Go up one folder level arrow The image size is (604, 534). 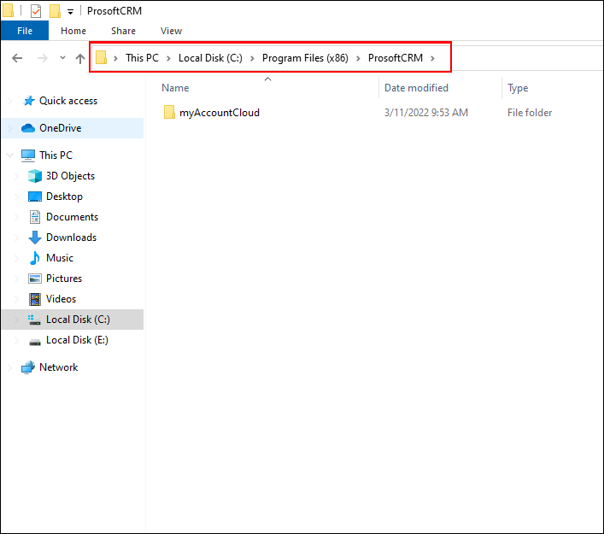tap(80, 58)
